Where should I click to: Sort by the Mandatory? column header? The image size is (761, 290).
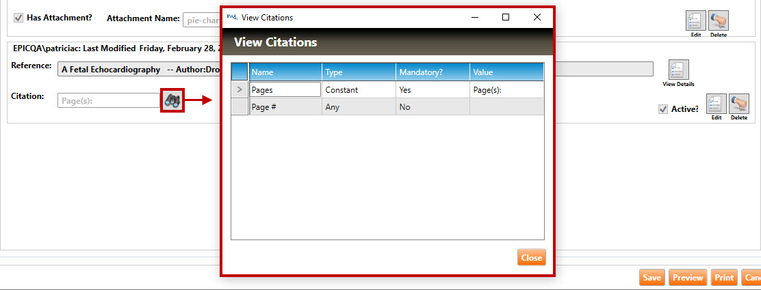tap(433, 72)
